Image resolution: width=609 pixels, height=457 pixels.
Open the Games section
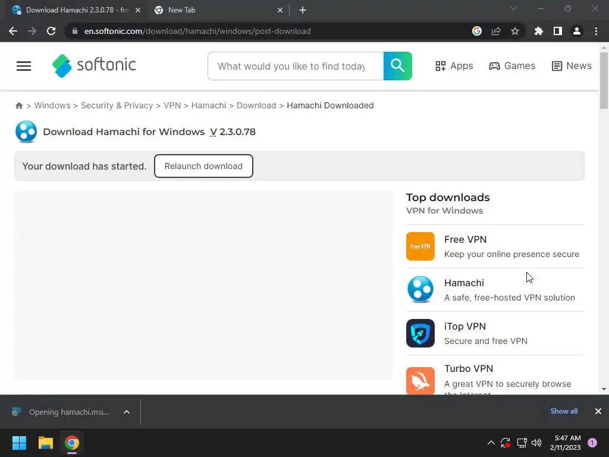click(512, 65)
